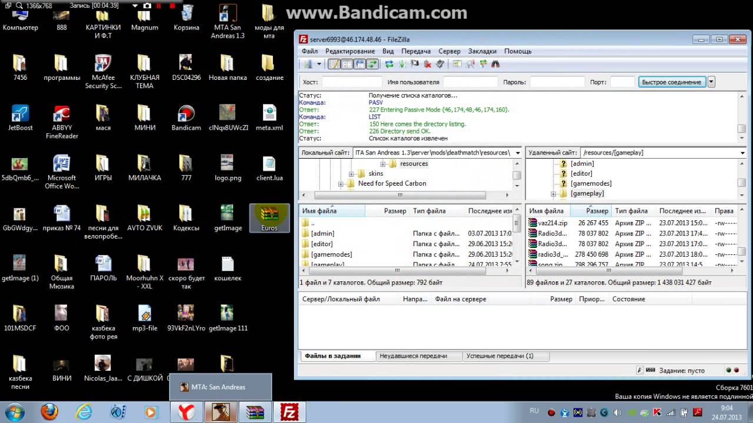
Task: Toggle directory comparison
Action: tap(470, 64)
